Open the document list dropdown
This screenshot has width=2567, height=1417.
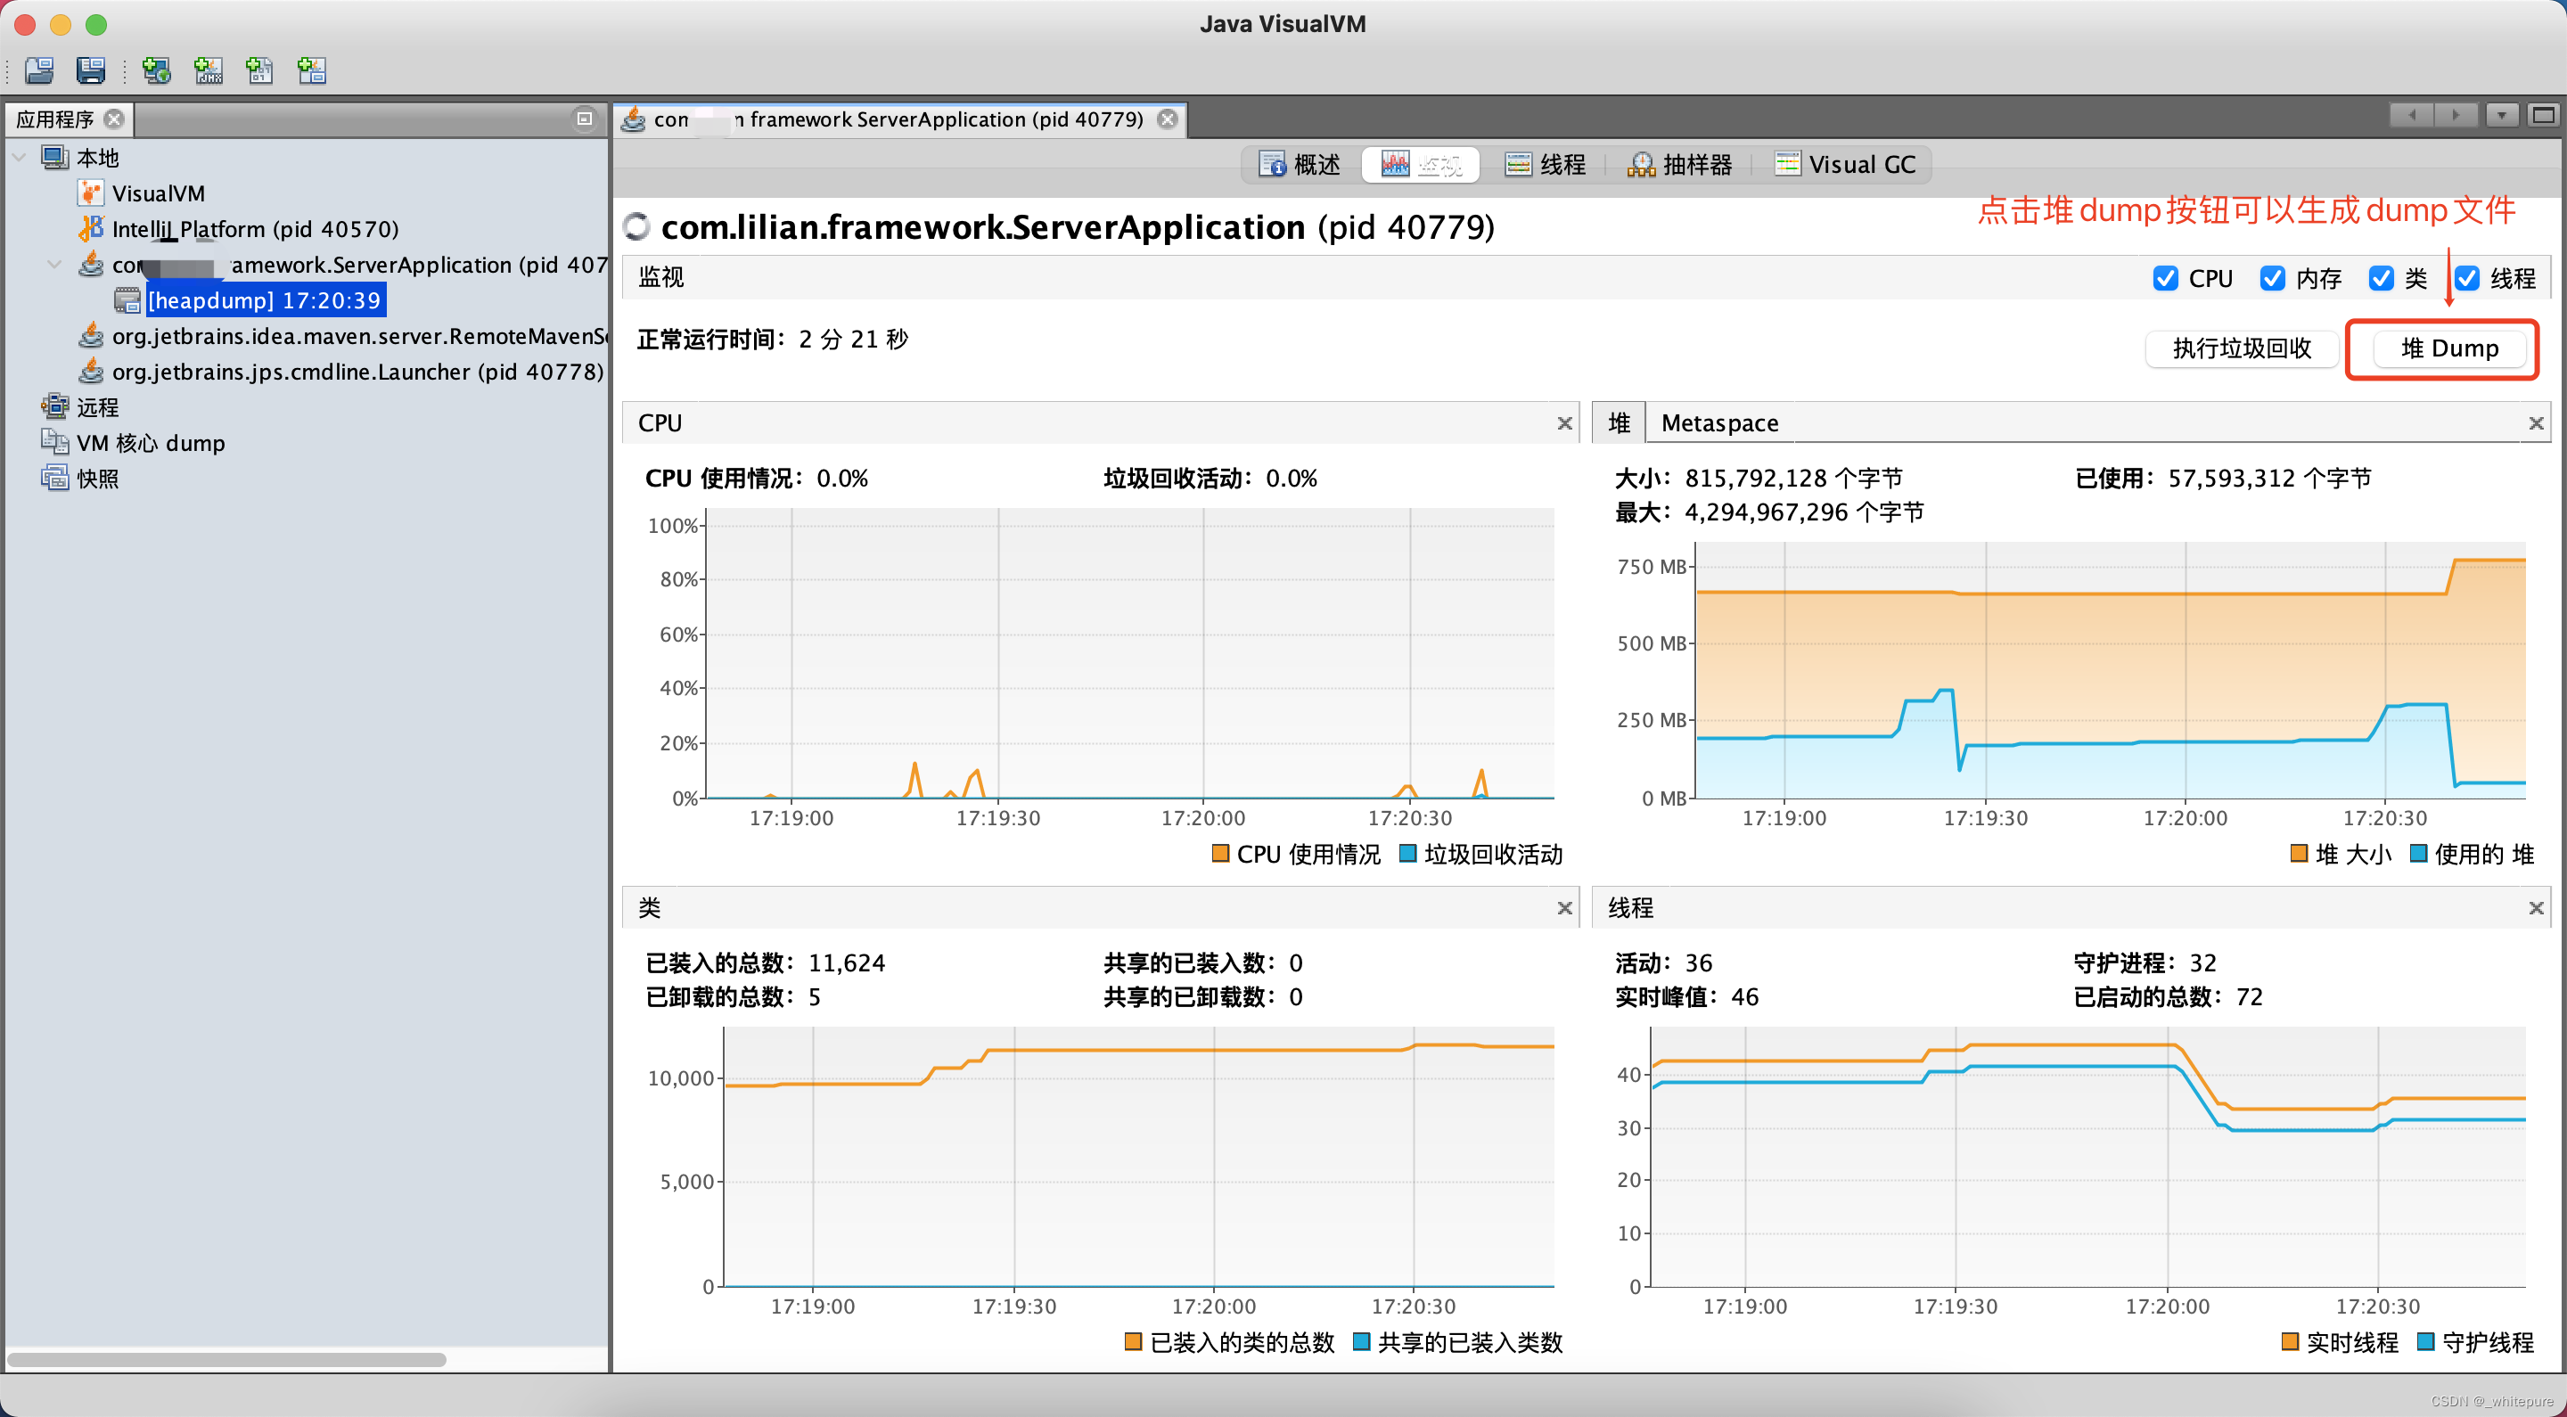pos(2501,116)
